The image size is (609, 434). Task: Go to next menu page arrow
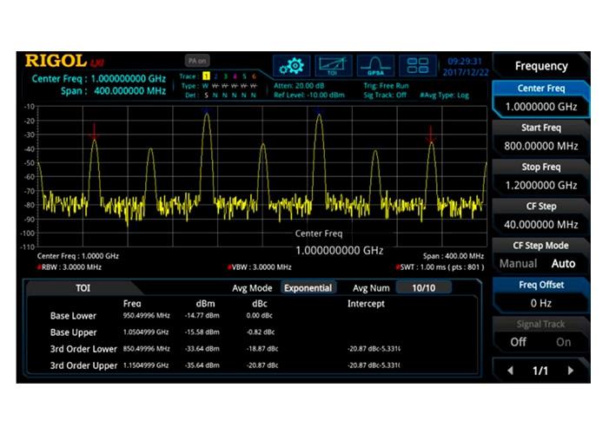(571, 371)
